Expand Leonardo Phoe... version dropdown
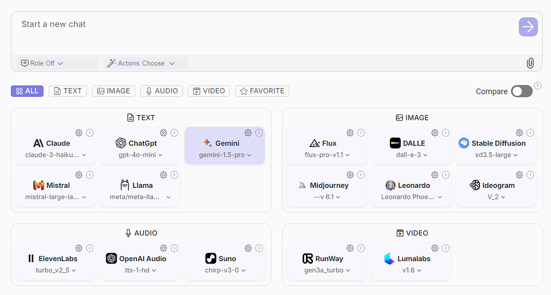Viewport: 551px width, 295px height. point(411,197)
